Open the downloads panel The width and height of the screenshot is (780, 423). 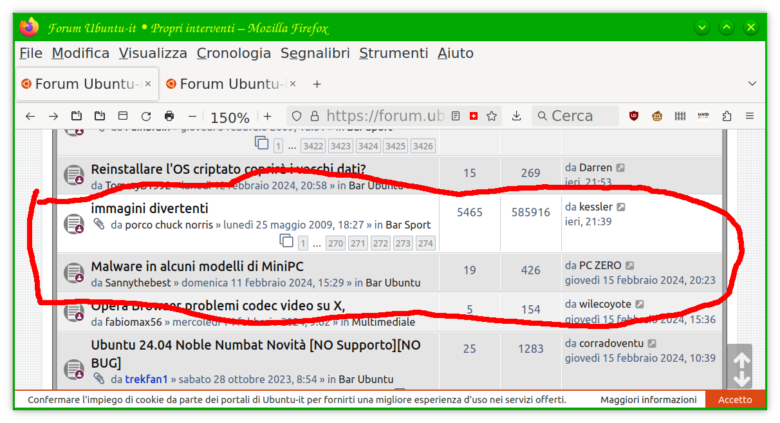[516, 117]
